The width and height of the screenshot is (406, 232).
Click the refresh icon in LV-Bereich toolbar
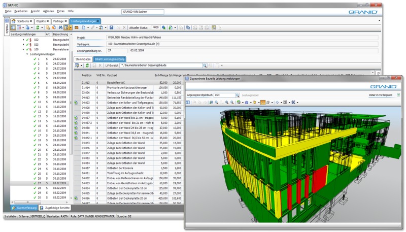[87, 65]
